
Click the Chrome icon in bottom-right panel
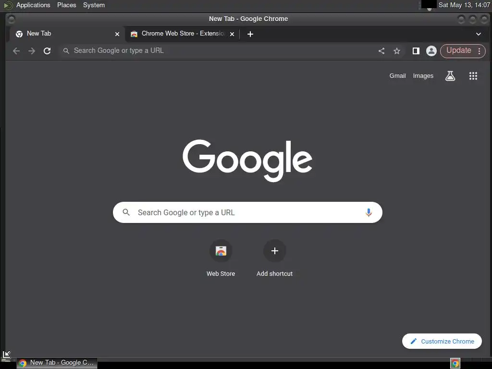click(455, 363)
